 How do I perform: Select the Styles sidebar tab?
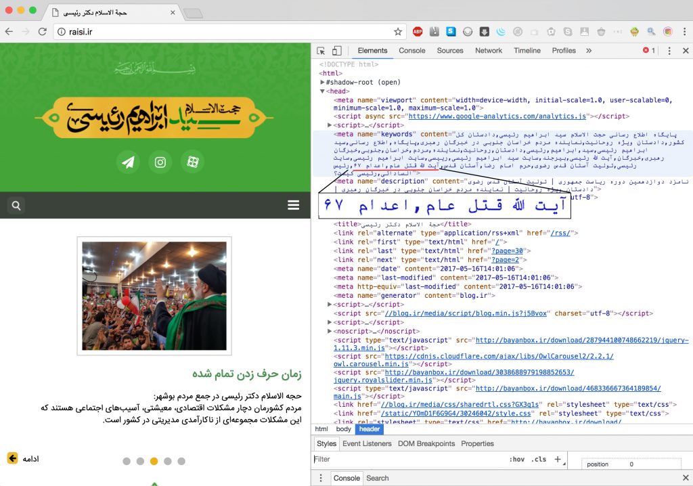point(327,443)
